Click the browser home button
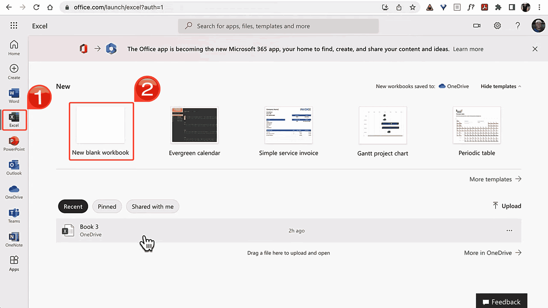Screen dimensions: 548x308 50,7
